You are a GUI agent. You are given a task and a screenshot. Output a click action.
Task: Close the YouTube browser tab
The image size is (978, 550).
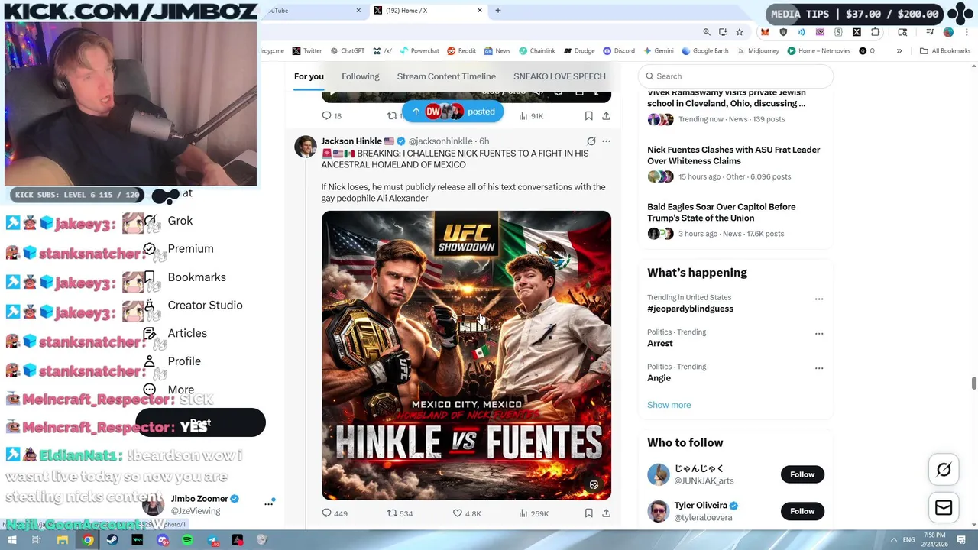click(x=358, y=11)
